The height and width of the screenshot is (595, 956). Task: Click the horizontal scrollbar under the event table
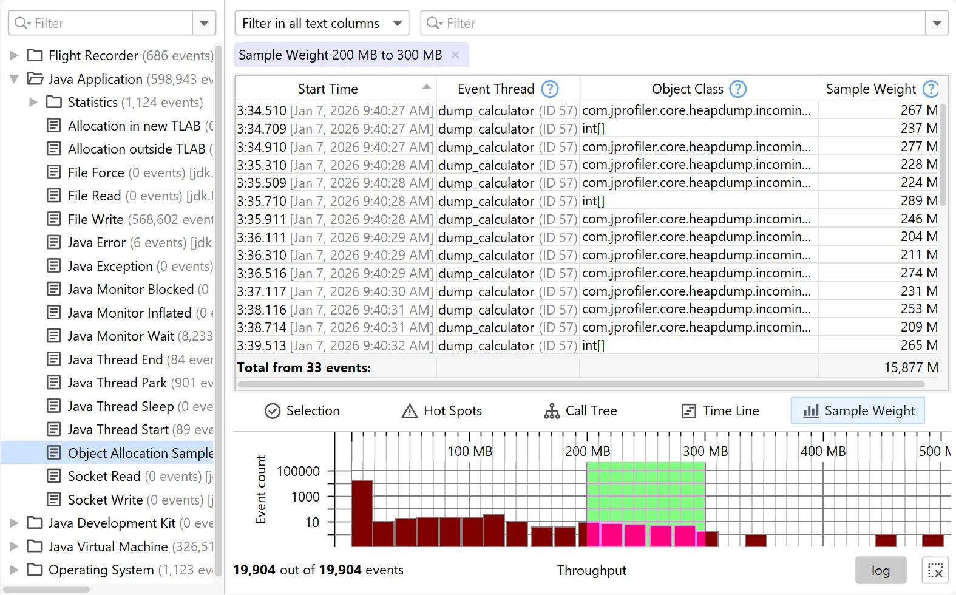click(581, 384)
